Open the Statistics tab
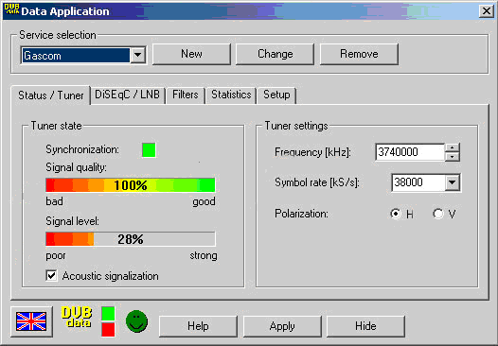498x346 pixels. click(231, 95)
